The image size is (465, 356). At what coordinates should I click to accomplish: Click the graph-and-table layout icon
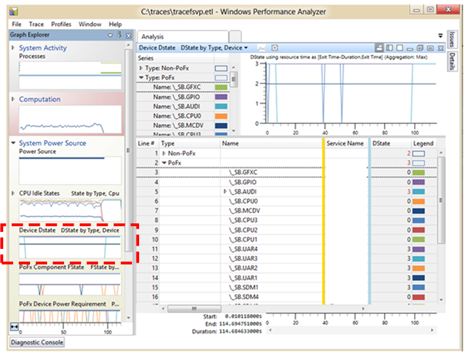coord(380,48)
